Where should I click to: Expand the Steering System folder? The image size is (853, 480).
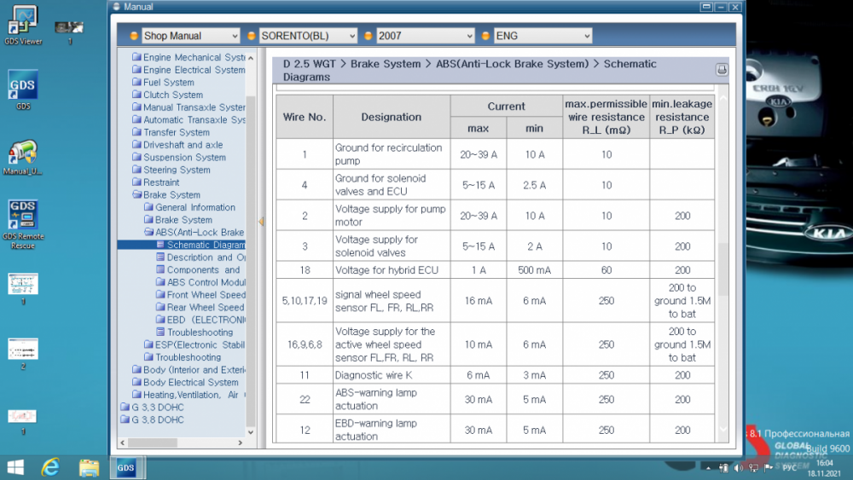171,170
